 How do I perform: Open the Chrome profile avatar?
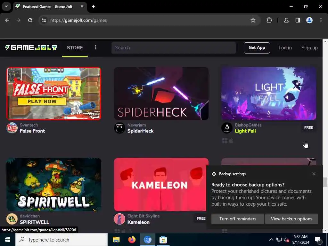pyautogui.click(x=309, y=20)
